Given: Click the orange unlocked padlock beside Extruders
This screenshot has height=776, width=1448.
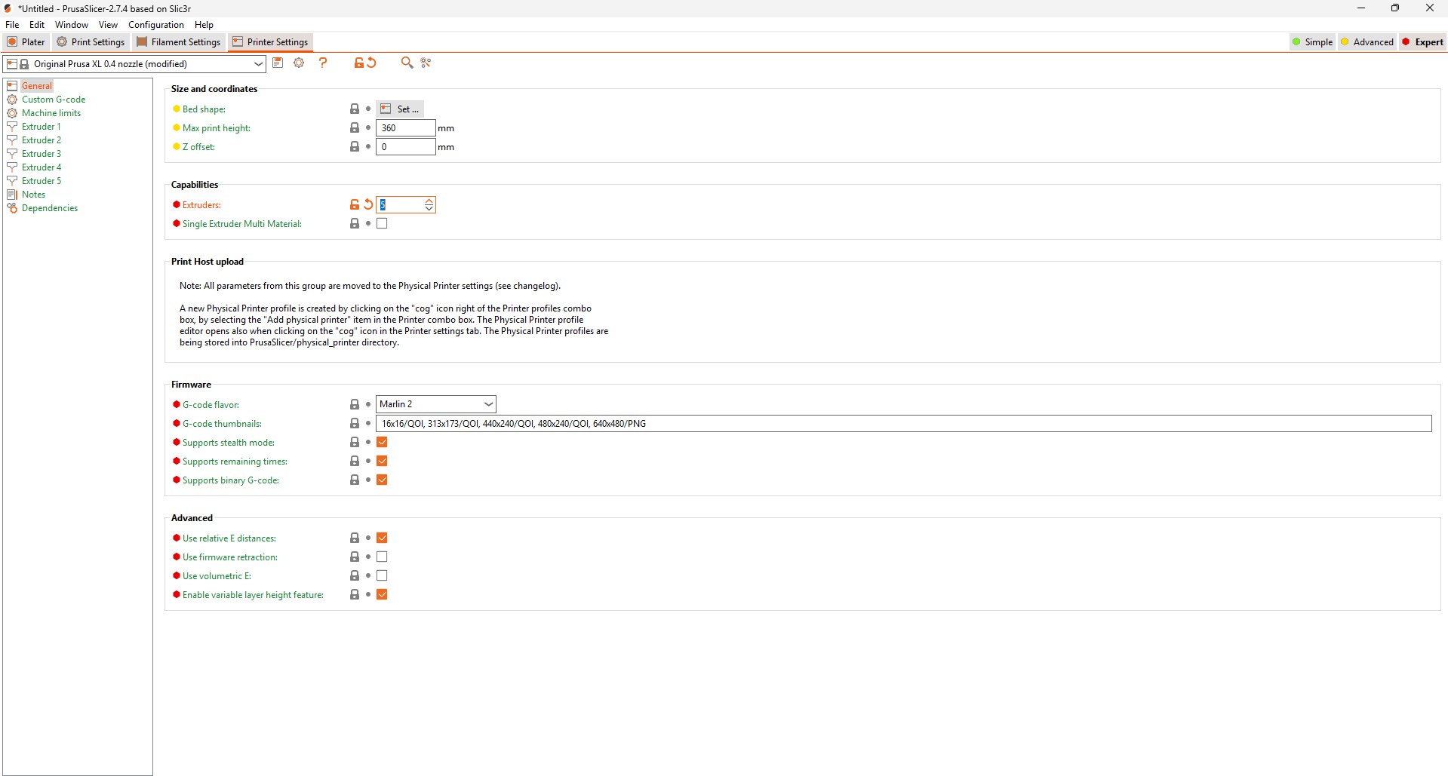Looking at the screenshot, I should [x=355, y=205].
